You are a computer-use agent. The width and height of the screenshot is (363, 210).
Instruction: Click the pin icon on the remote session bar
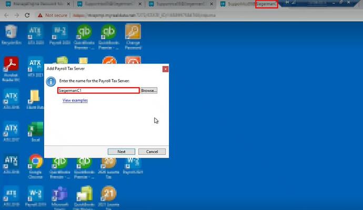tap(287, 2)
